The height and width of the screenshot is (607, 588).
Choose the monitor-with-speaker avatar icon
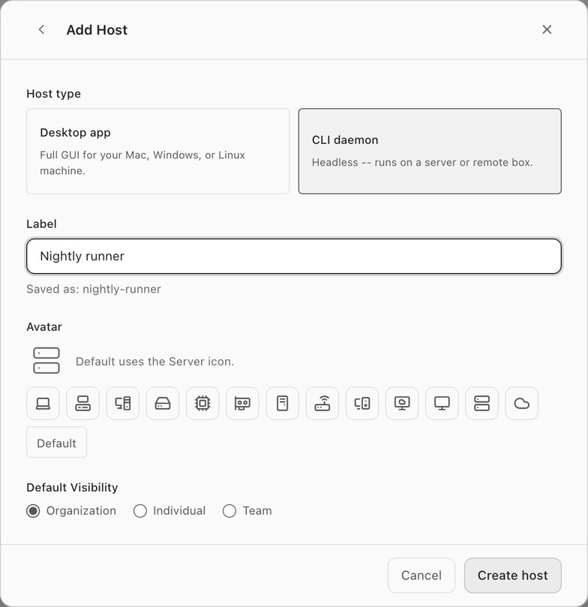click(362, 404)
